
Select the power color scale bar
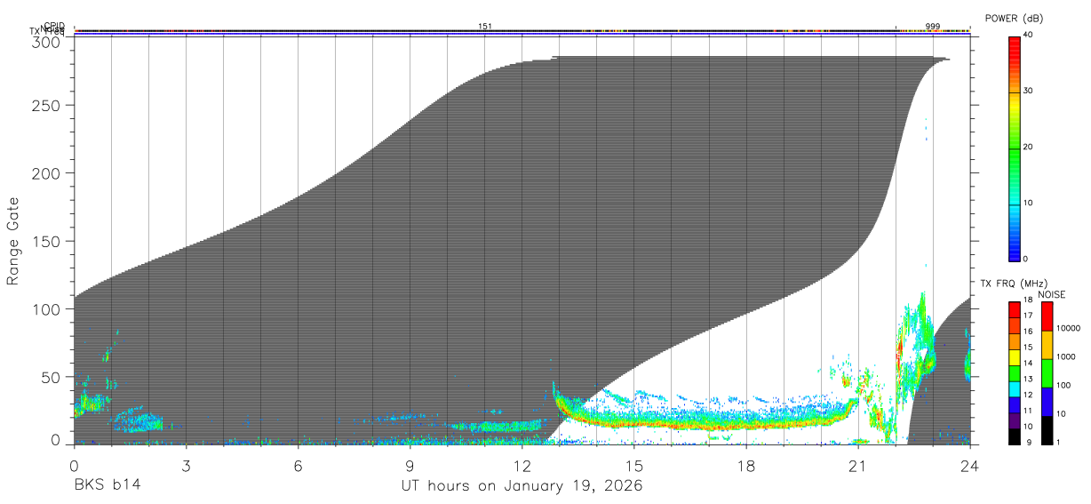pos(1015,148)
